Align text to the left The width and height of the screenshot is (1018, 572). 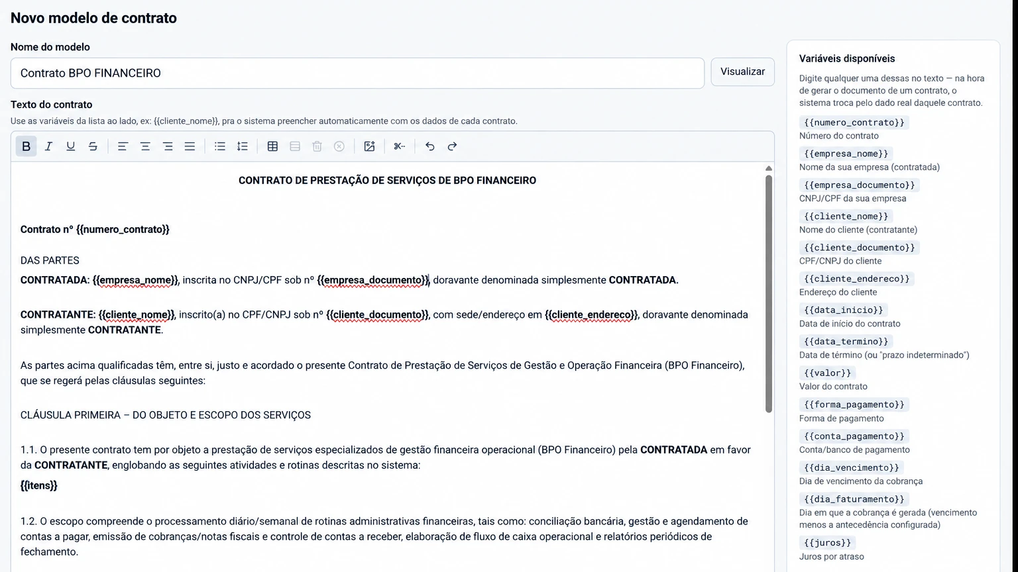pos(123,146)
